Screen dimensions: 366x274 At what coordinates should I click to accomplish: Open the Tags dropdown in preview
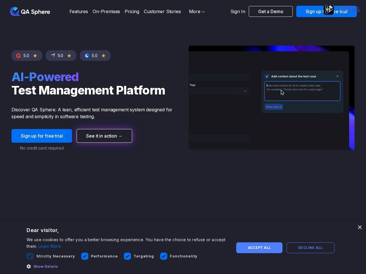(219, 91)
